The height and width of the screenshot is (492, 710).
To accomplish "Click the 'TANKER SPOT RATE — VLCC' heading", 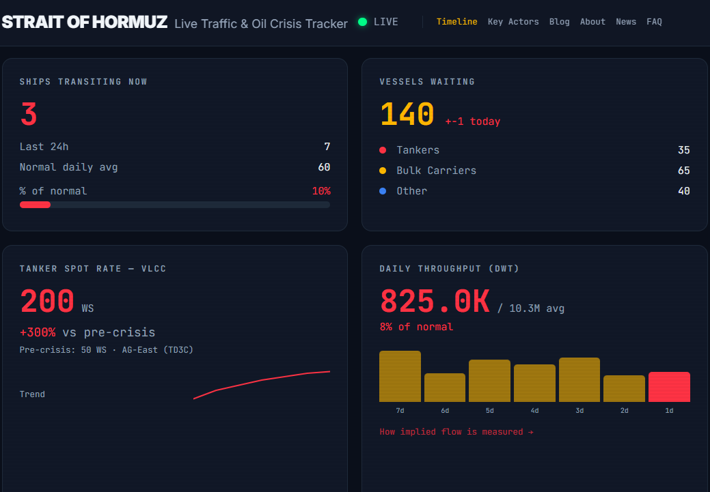I will pos(93,269).
